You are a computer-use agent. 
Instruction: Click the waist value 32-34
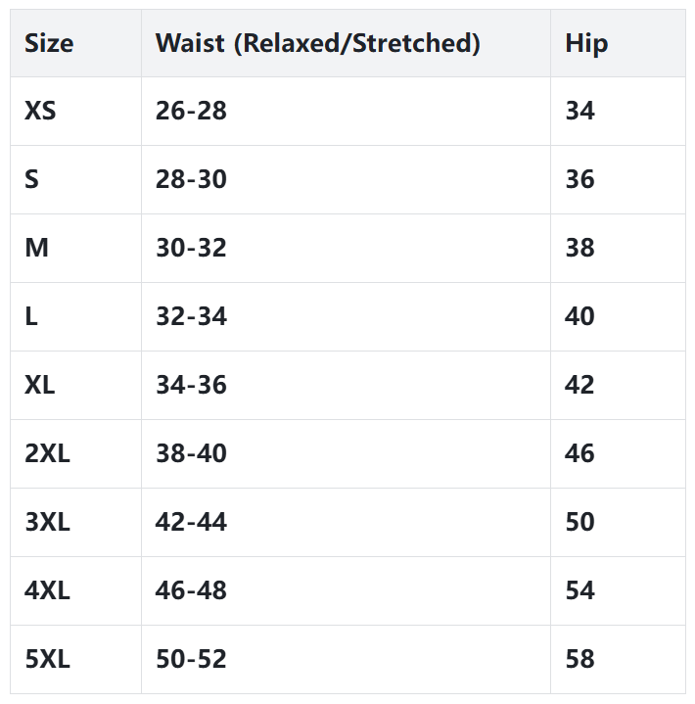[x=191, y=317]
